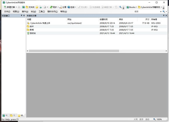The width and height of the screenshot is (169, 122).
Task: Click the magnifier search icon in main toolbar
Action: [x=121, y=7]
